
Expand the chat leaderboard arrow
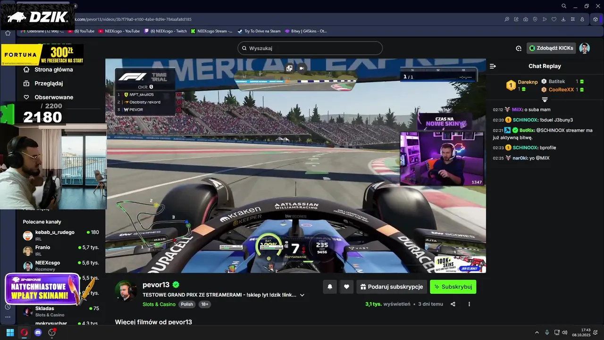[x=545, y=100]
